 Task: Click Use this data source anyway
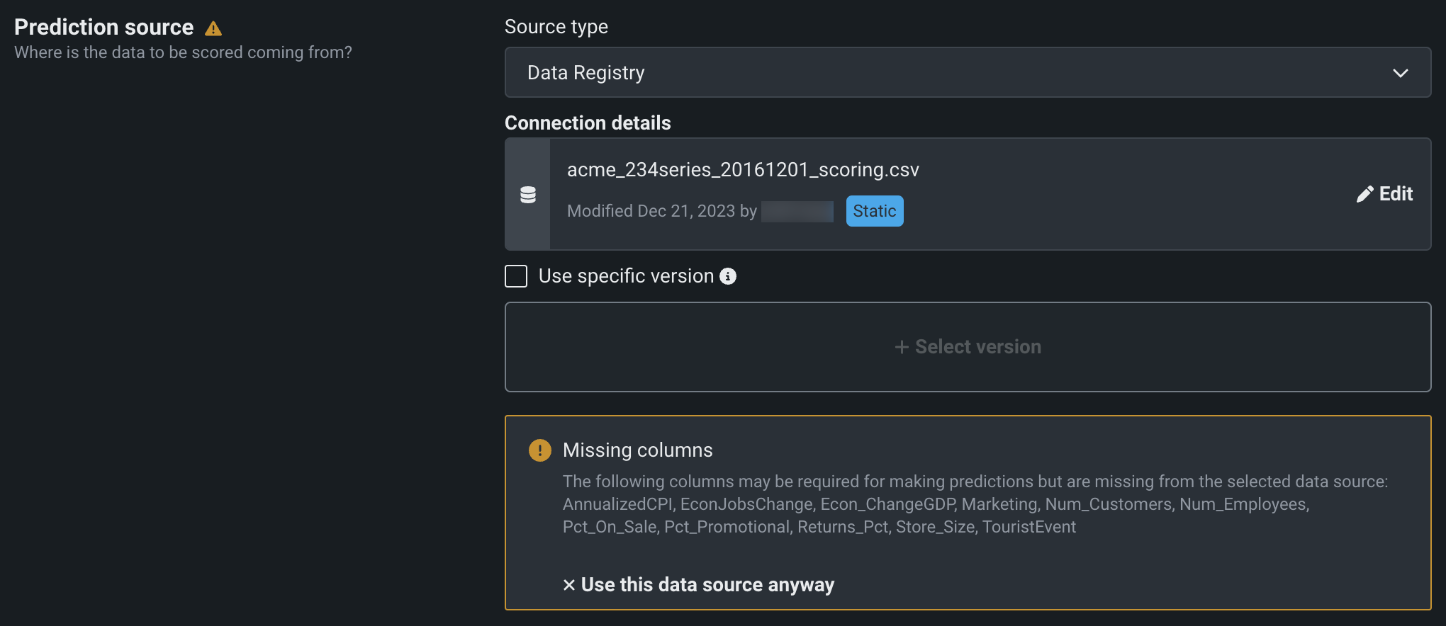[707, 585]
